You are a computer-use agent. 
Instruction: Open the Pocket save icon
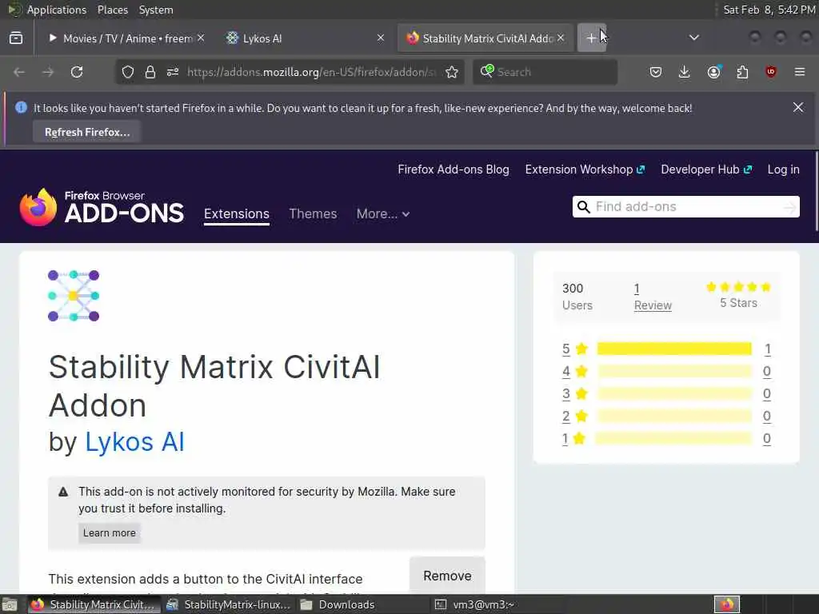coord(656,72)
